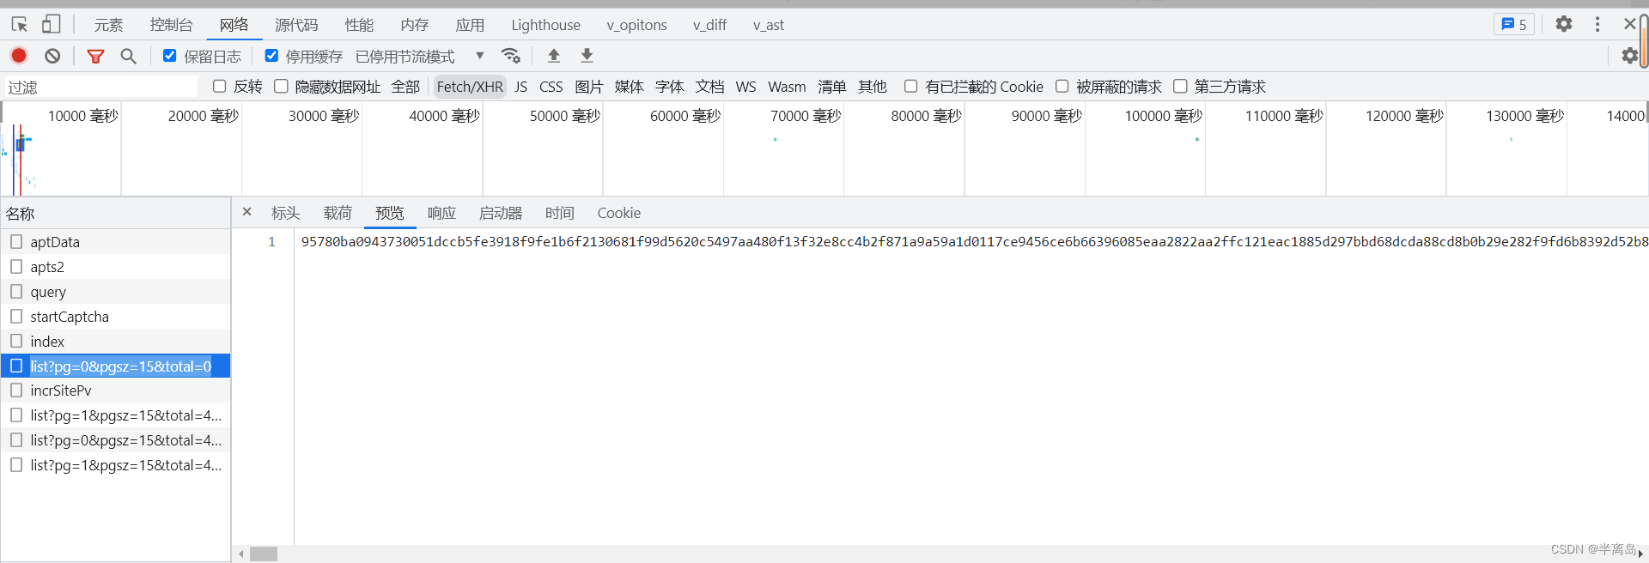Switch to 应用 panel

point(470,25)
